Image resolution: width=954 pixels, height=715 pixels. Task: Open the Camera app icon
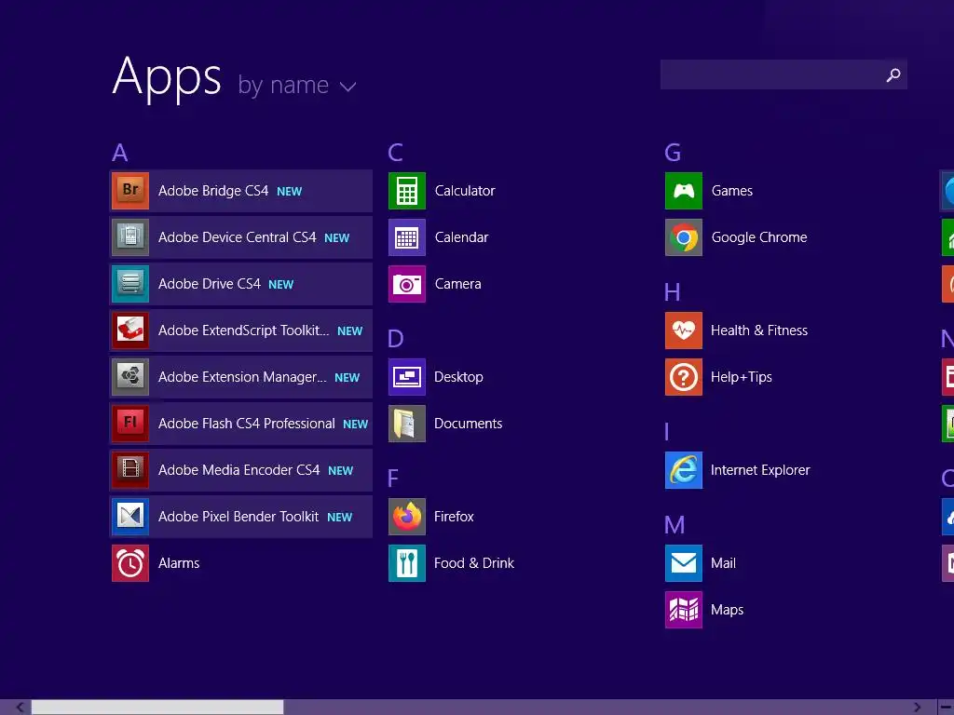[x=407, y=284]
